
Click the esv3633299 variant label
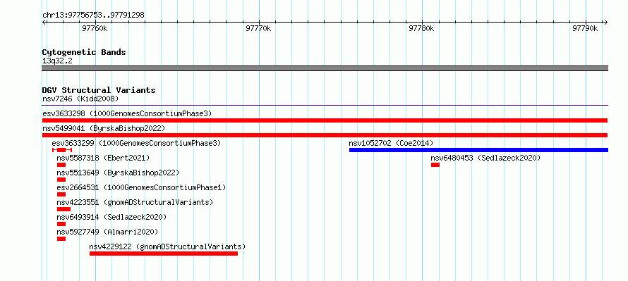[x=136, y=143]
